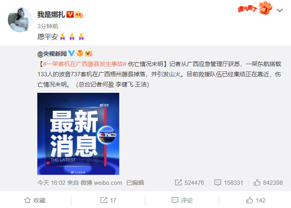Image resolution: width=291 pixels, height=208 pixels.
Task: Open the 我是娜扎 username link
Action: [51, 15]
